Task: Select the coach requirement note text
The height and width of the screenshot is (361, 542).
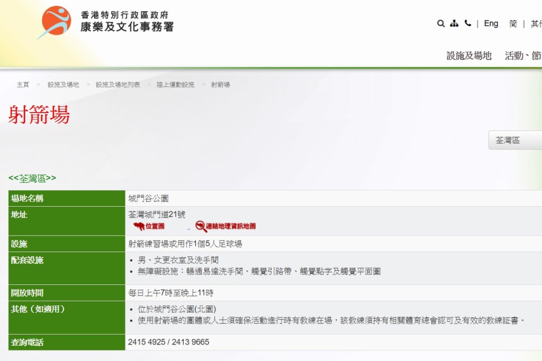Action: click(331, 321)
